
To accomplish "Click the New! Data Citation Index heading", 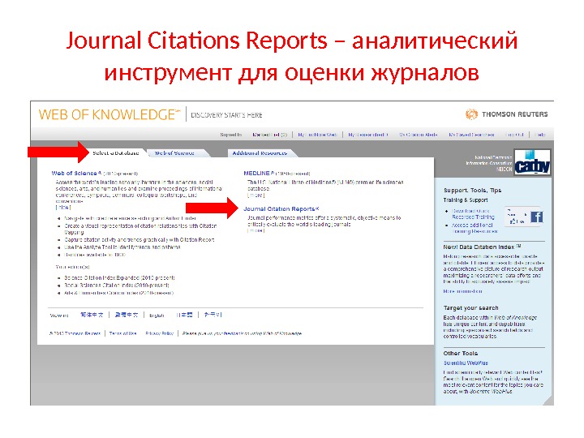I will 483,247.
